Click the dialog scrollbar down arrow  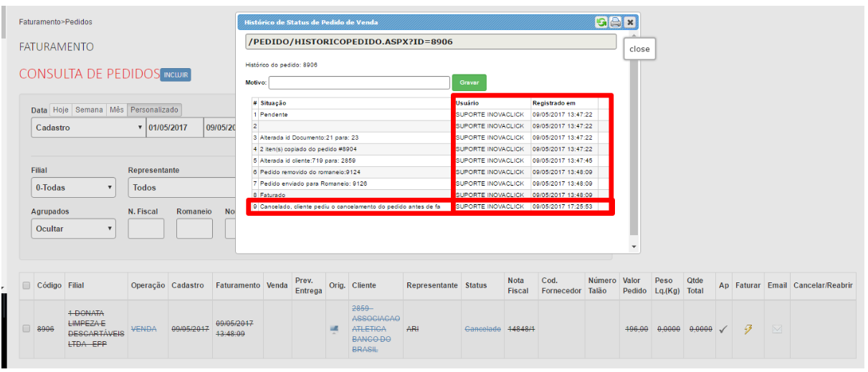pyautogui.click(x=634, y=247)
